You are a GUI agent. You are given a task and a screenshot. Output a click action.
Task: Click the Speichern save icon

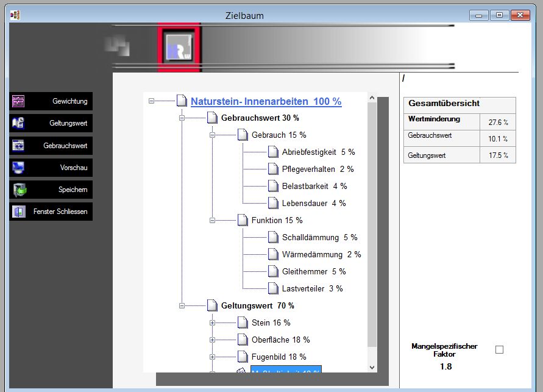[x=18, y=190]
